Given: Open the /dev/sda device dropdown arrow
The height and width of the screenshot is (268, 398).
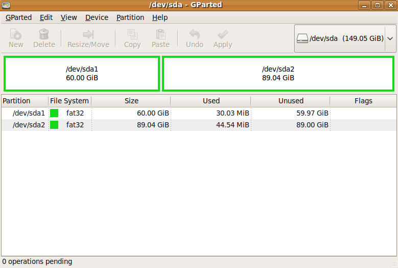Looking at the screenshot, I should tap(390, 38).
